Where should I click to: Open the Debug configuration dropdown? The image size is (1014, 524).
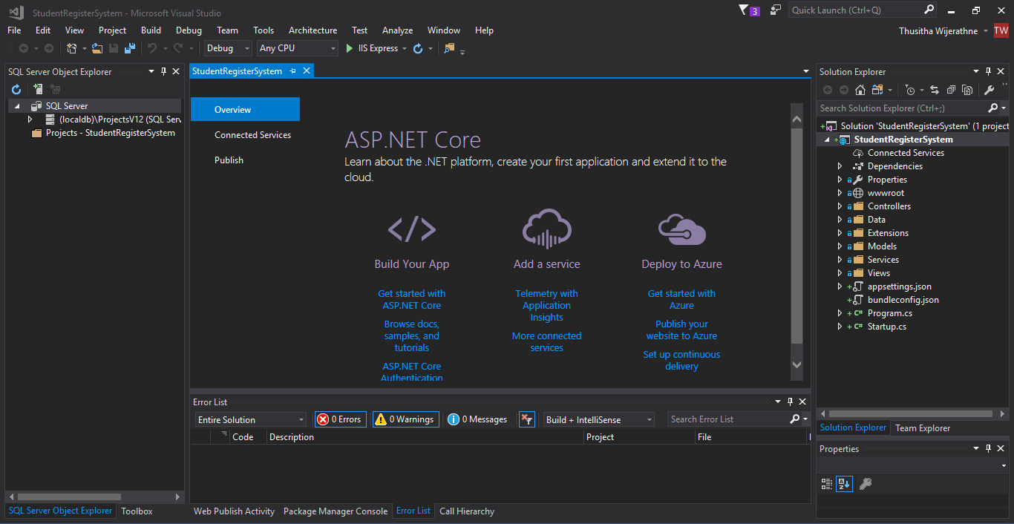point(229,48)
